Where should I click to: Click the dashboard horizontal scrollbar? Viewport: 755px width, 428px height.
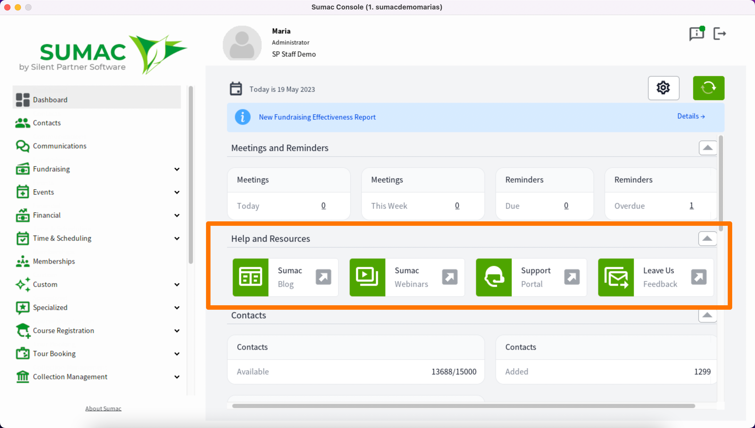pyautogui.click(x=463, y=406)
